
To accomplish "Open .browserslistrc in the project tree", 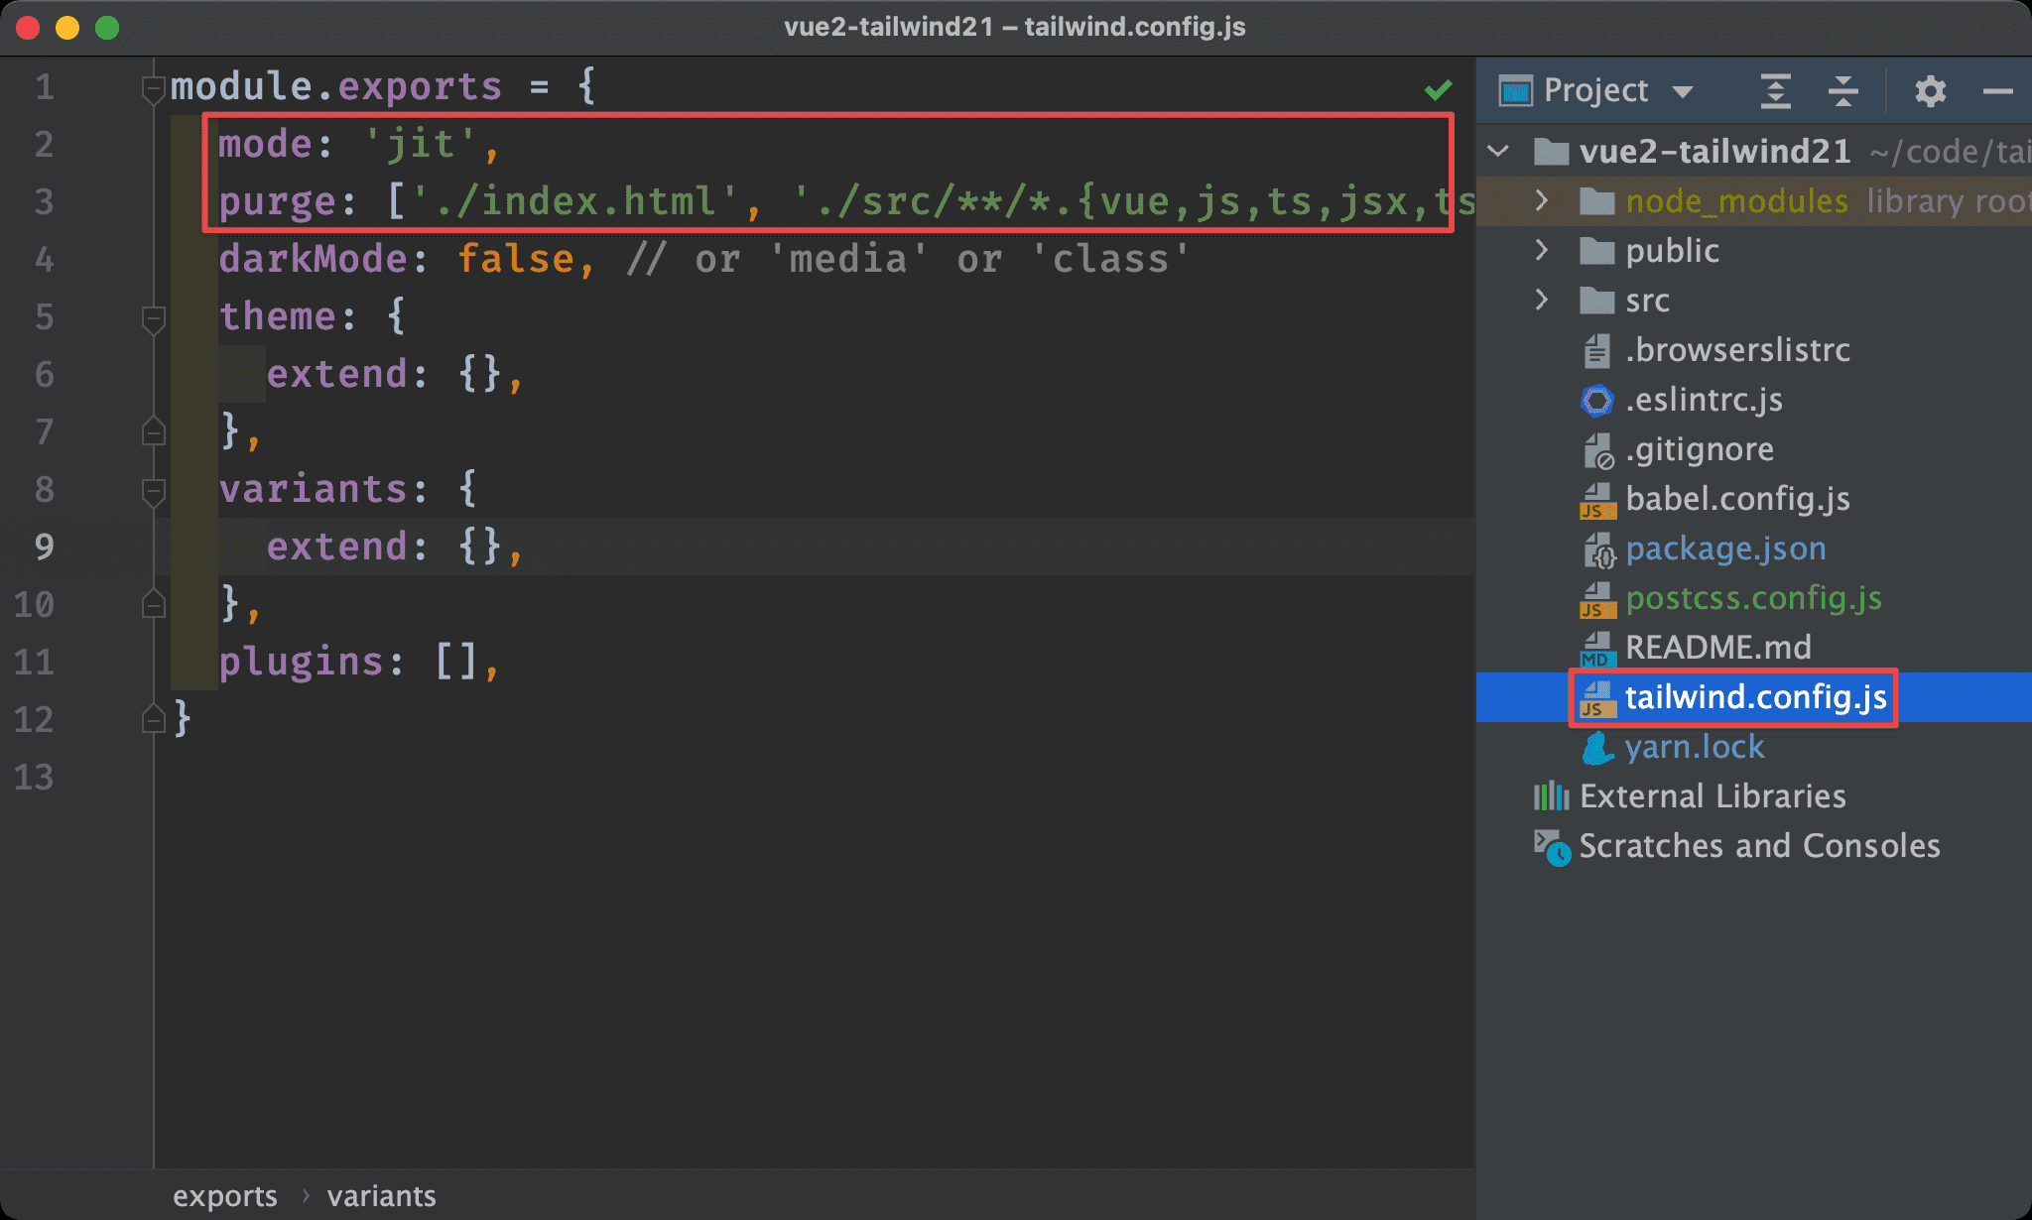I will point(1737,350).
